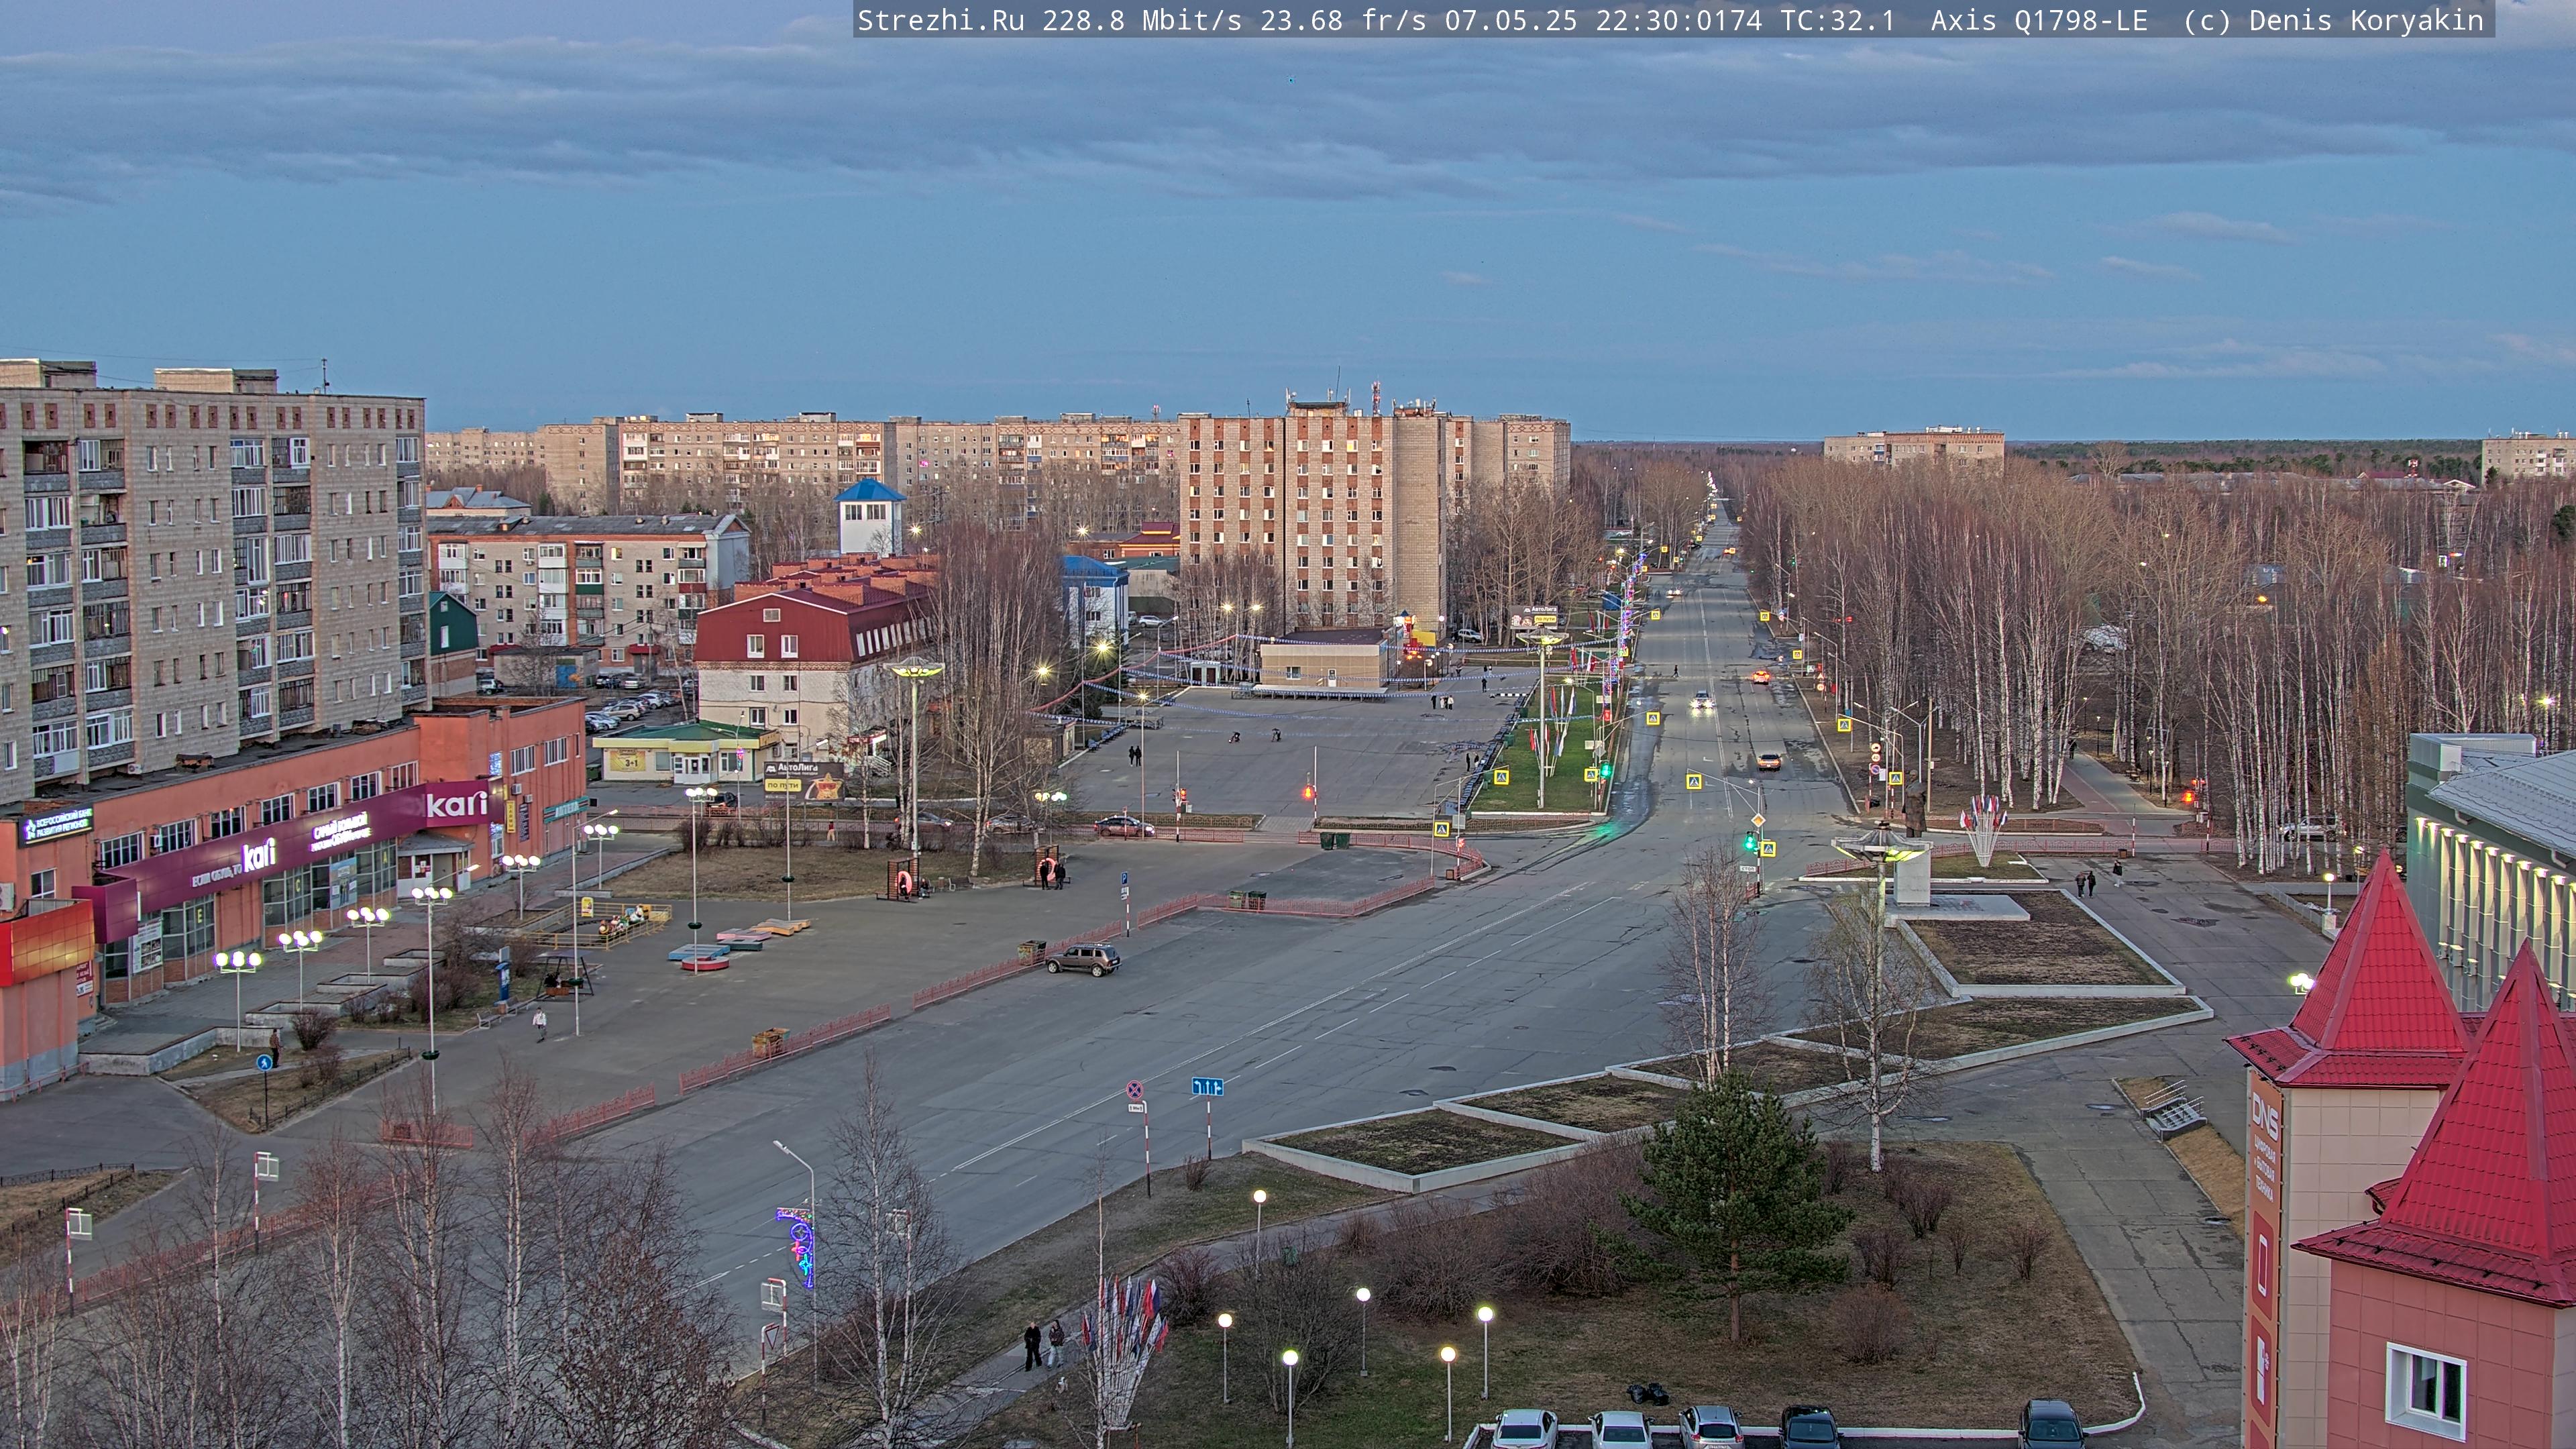Select the (c) Denis Koryakin copyright text
This screenshot has width=2576, height=1449.
point(2333,20)
